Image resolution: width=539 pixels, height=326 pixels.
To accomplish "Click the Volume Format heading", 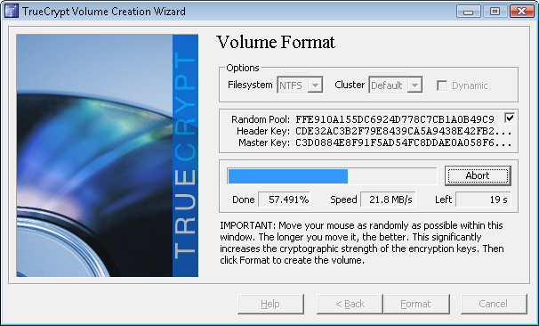I will [x=276, y=43].
